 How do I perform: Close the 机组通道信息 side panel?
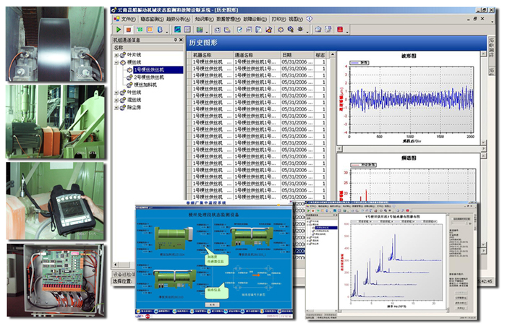point(181,40)
